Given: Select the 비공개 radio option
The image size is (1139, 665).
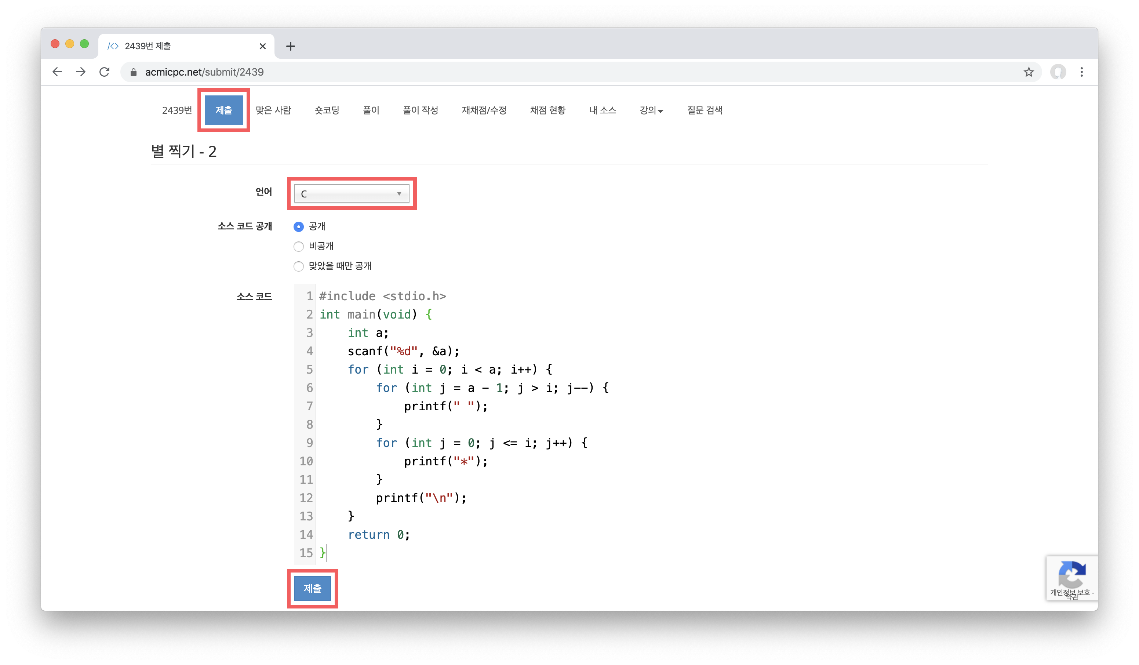Looking at the screenshot, I should tap(298, 246).
